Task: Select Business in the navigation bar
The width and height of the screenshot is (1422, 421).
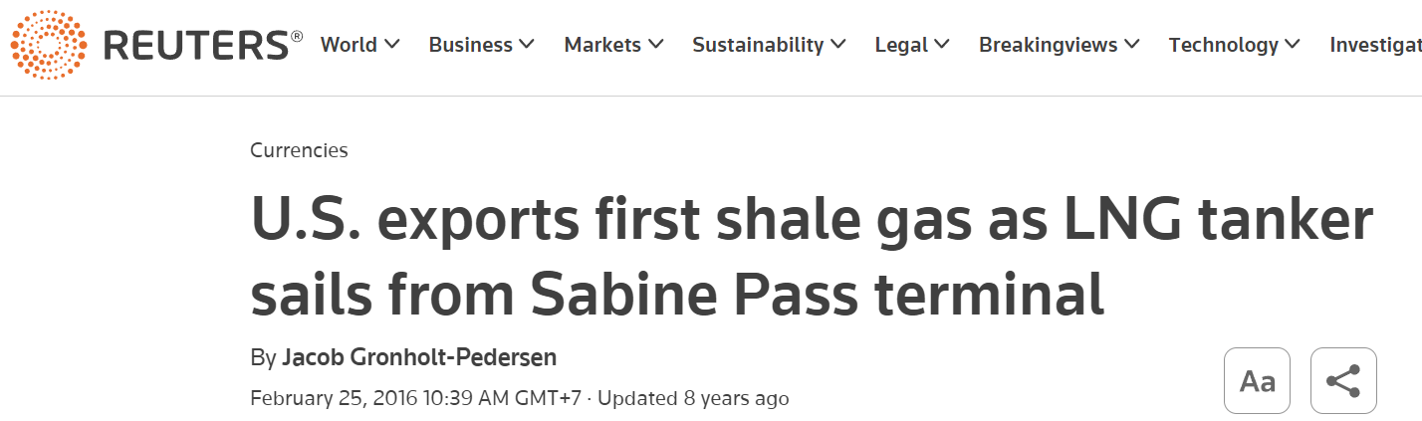Action: [x=470, y=45]
